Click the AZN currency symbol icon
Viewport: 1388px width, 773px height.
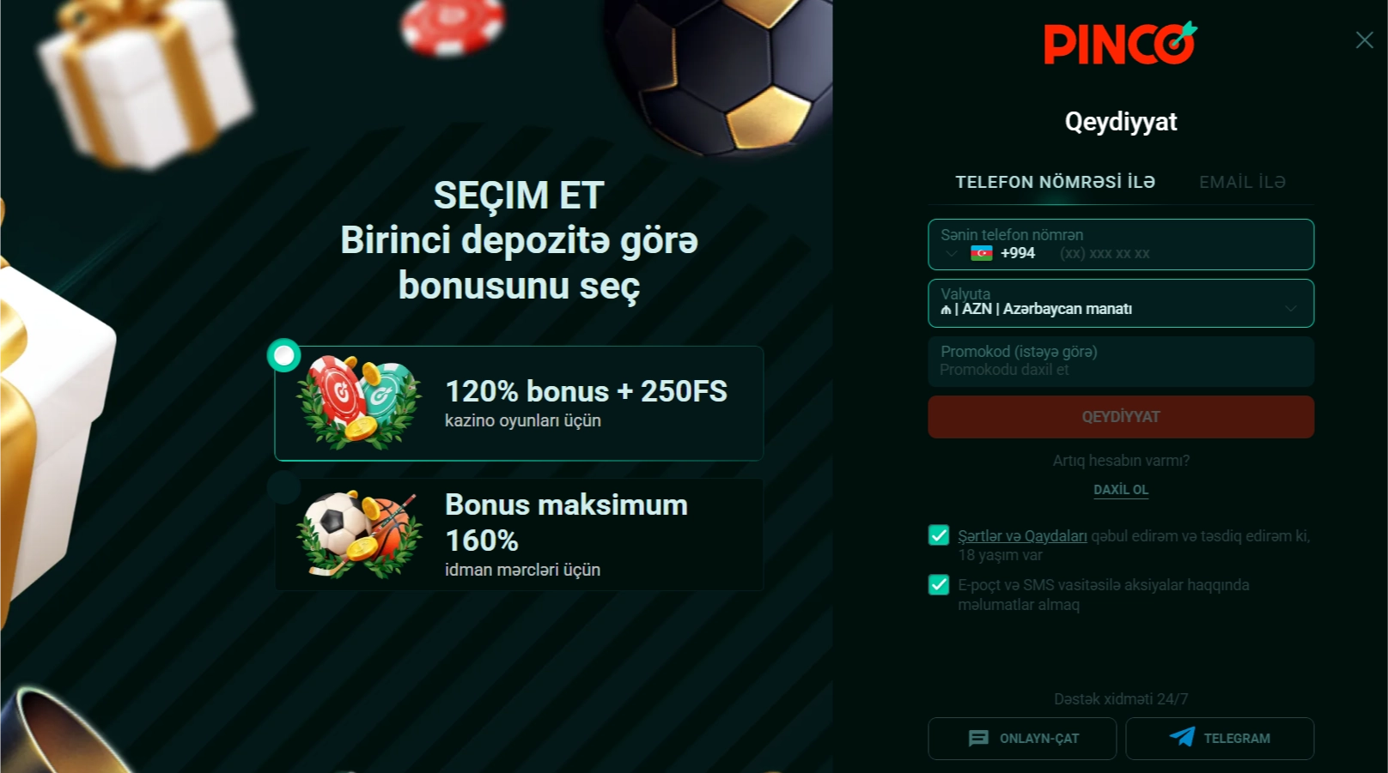tap(946, 310)
